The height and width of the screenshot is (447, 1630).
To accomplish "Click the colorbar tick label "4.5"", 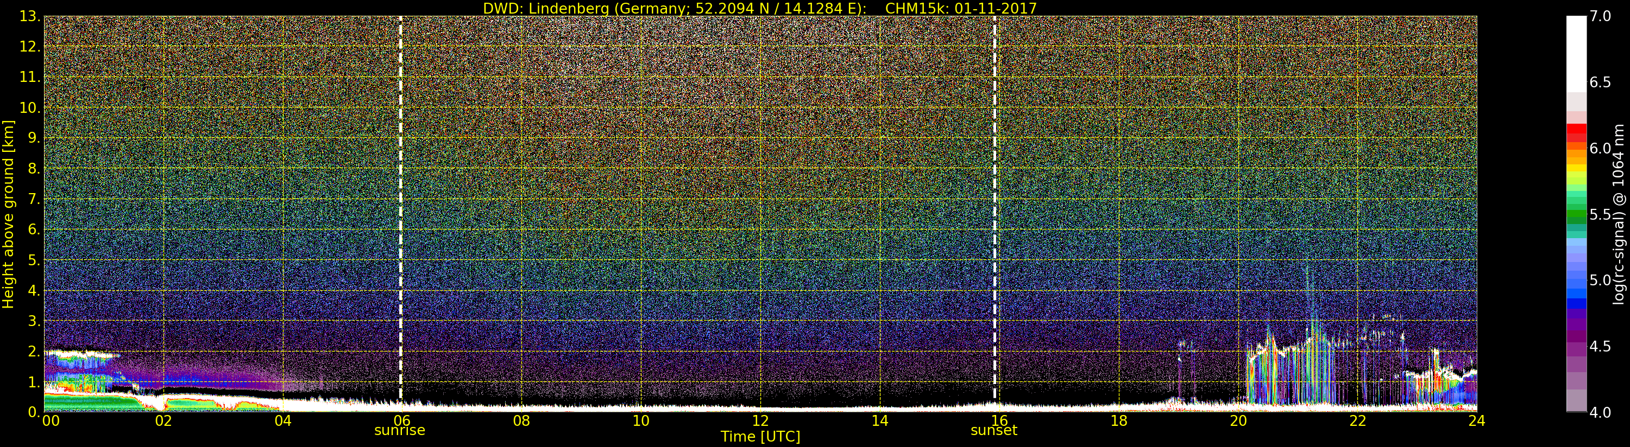I will (1600, 346).
